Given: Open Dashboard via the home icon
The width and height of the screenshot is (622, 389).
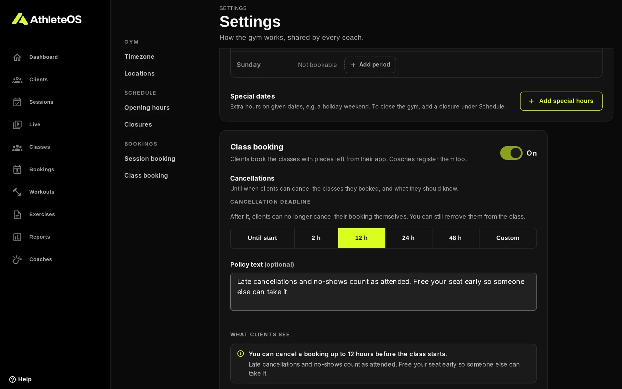Looking at the screenshot, I should pyautogui.click(x=17, y=57).
